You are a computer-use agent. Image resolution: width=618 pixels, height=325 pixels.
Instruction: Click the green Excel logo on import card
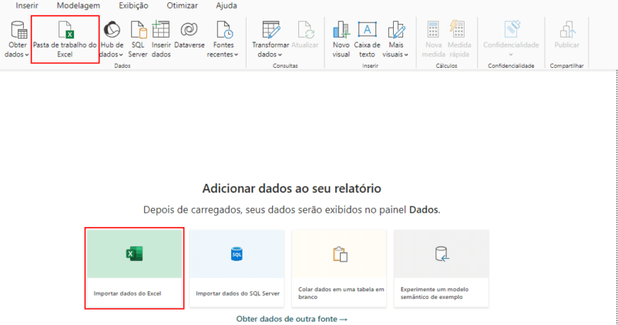pos(134,253)
